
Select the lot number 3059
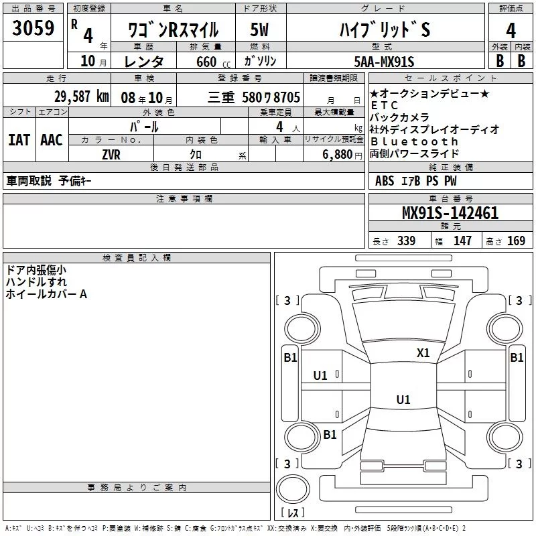[33, 27]
